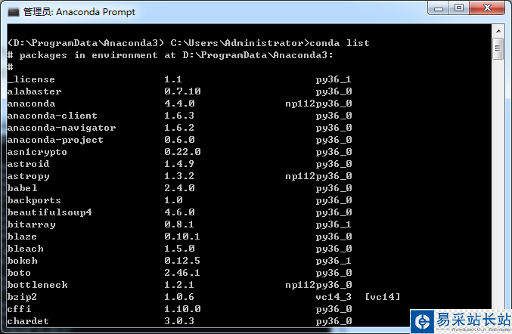Click the scrollbar up arrow
Screen dimensions: 512x334
click(498, 31)
